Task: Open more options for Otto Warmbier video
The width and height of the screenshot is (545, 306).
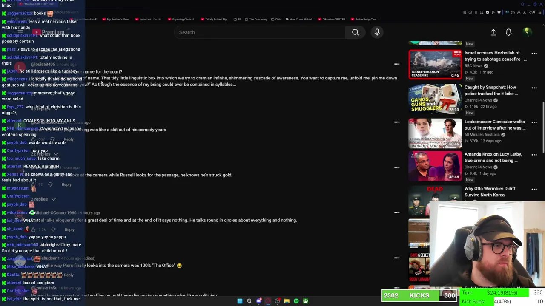Action: (x=534, y=189)
